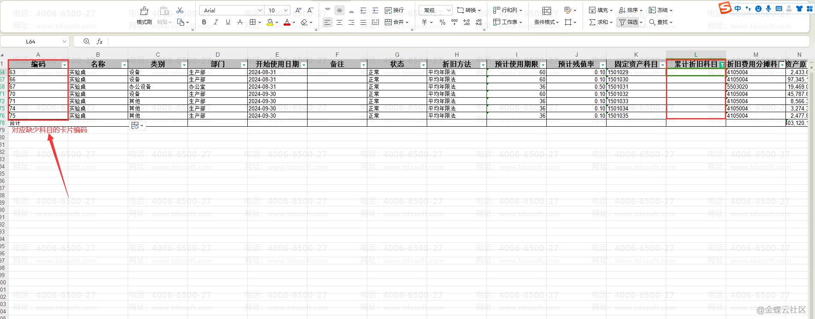Screen dimensions: 815x319
Task: Click the 换行 wrap text button
Action: pyautogui.click(x=394, y=10)
